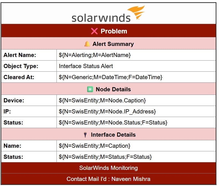The width and height of the screenshot is (219, 187).
Task: Click the SolarWinds flame logo icon
Action: coord(136,12)
